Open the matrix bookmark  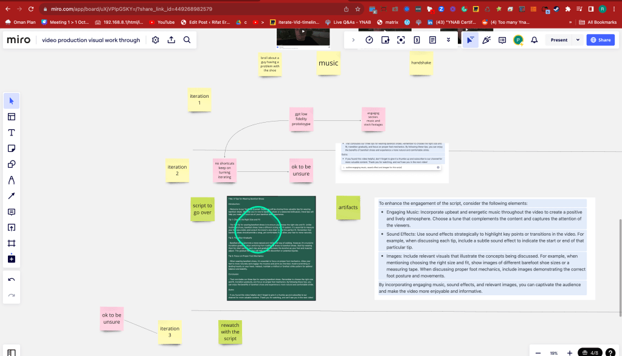click(387, 22)
